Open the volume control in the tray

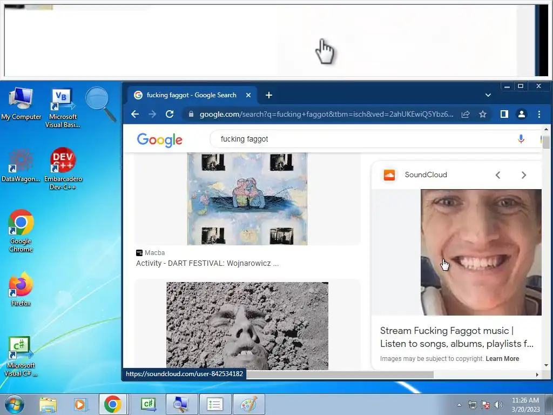coord(498,405)
